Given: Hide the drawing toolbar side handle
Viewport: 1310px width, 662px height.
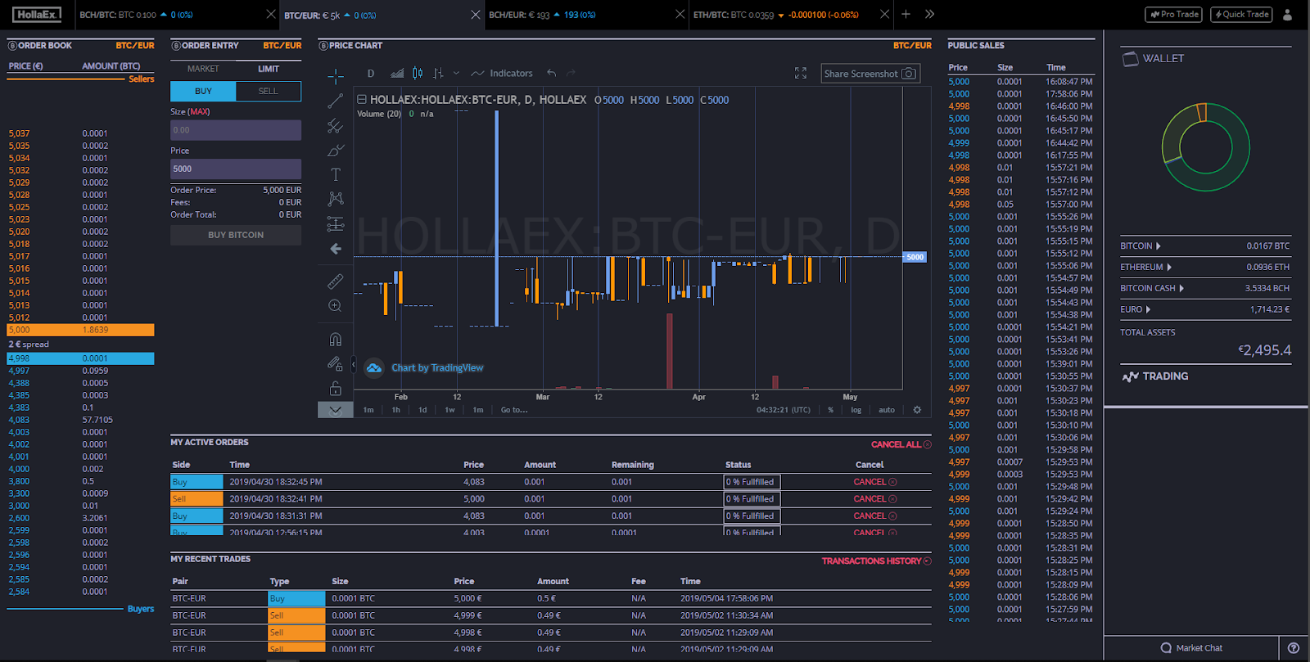Looking at the screenshot, I should pyautogui.click(x=354, y=364).
